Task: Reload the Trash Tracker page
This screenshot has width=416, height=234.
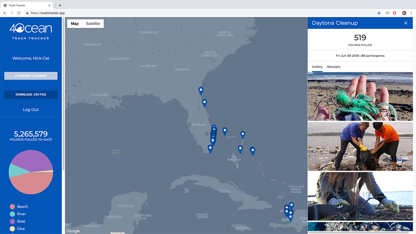Action: tap(19, 13)
